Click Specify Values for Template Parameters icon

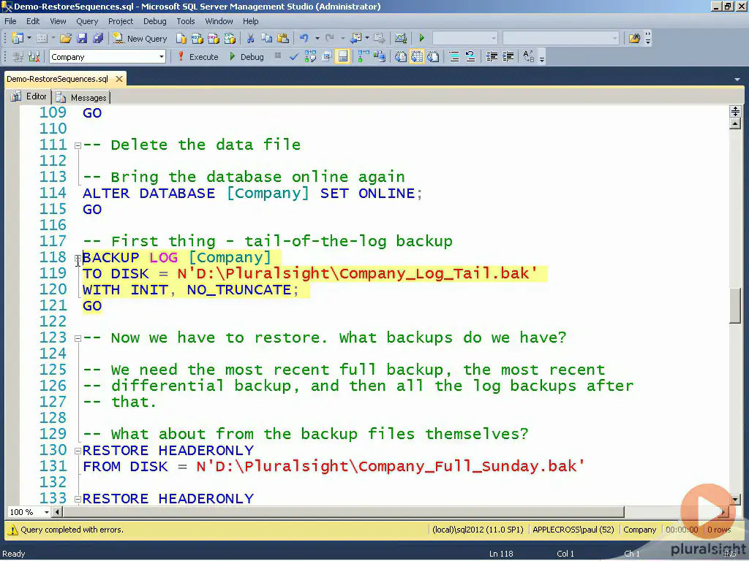click(528, 57)
